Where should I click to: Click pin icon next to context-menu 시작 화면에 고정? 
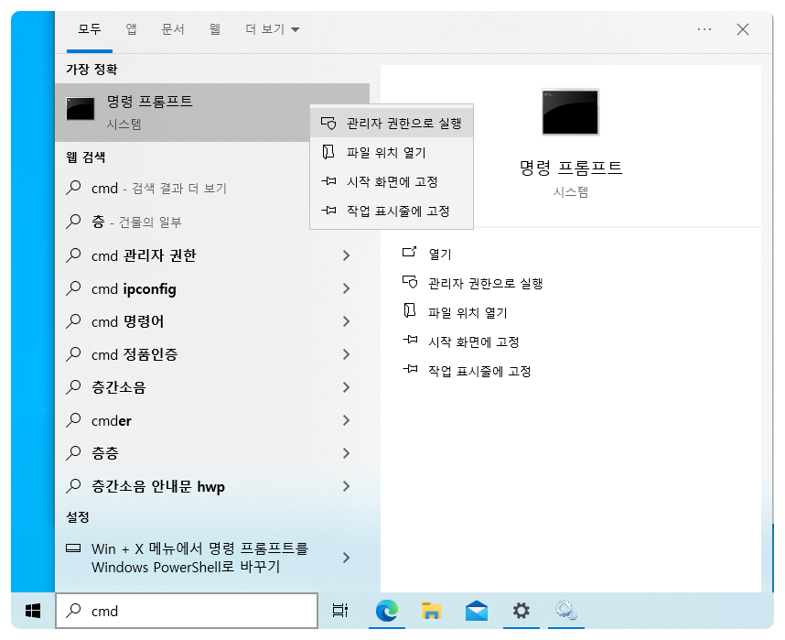tap(328, 180)
